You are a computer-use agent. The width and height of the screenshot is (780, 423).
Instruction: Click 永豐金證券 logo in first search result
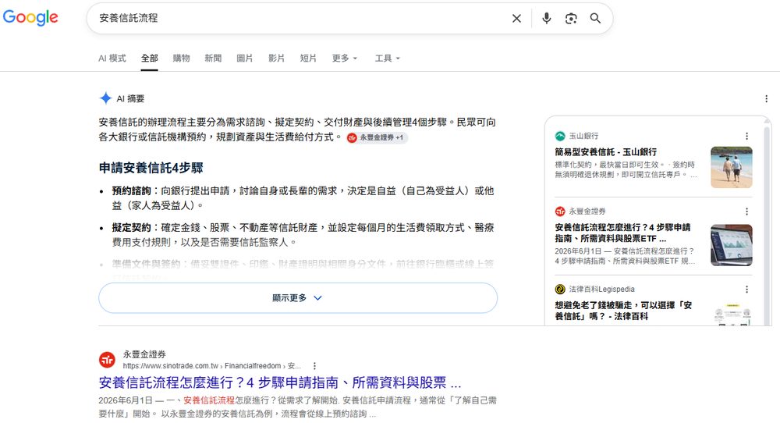107,359
